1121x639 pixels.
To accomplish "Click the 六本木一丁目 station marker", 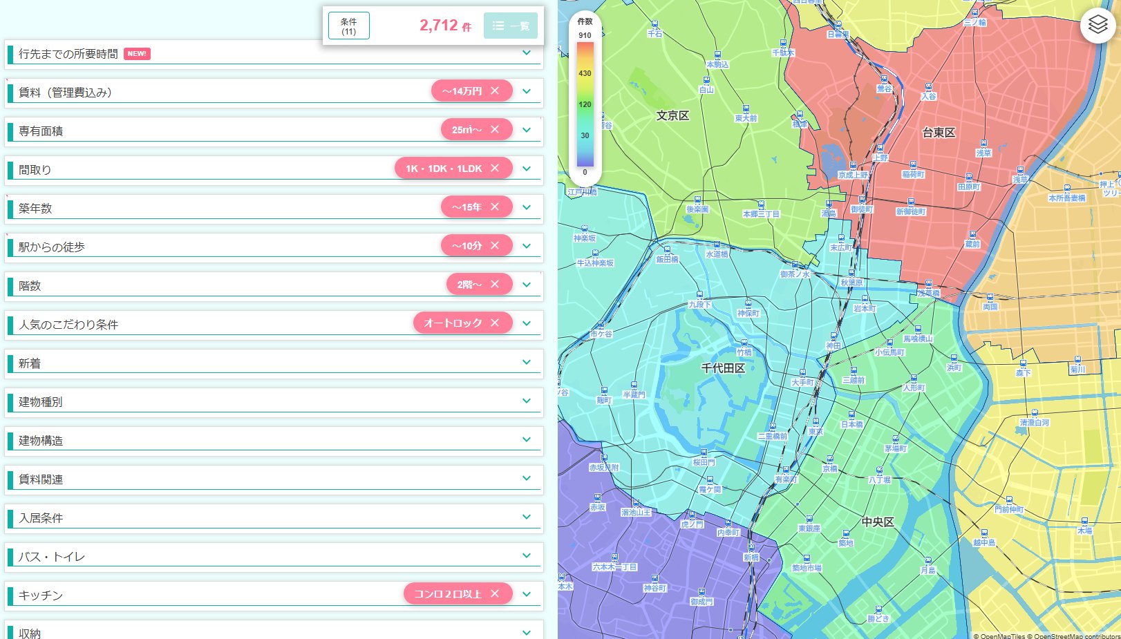I will point(614,557).
